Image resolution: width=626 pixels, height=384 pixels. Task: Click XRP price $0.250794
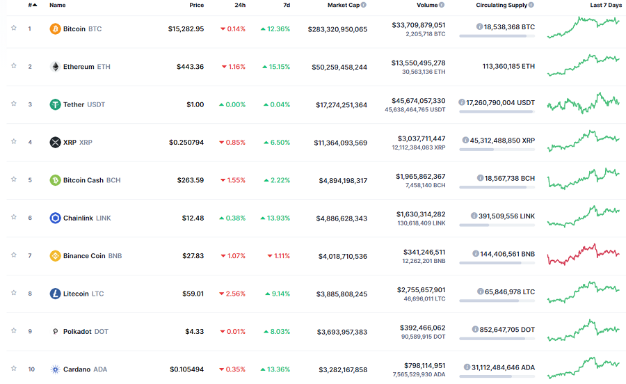(x=186, y=143)
